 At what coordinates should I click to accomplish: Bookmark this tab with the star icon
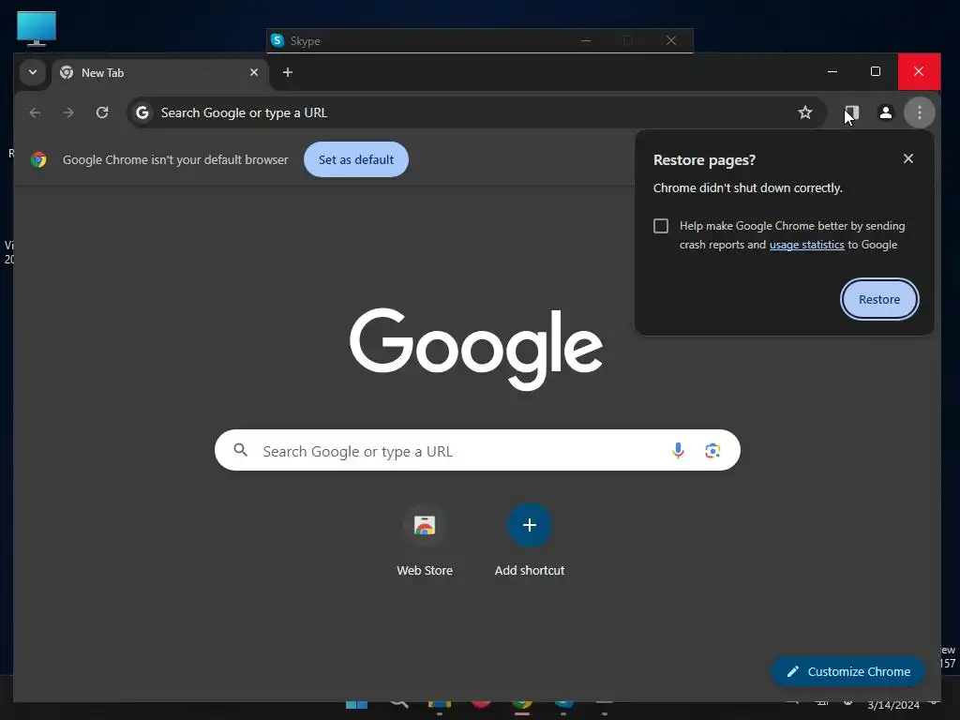(805, 112)
